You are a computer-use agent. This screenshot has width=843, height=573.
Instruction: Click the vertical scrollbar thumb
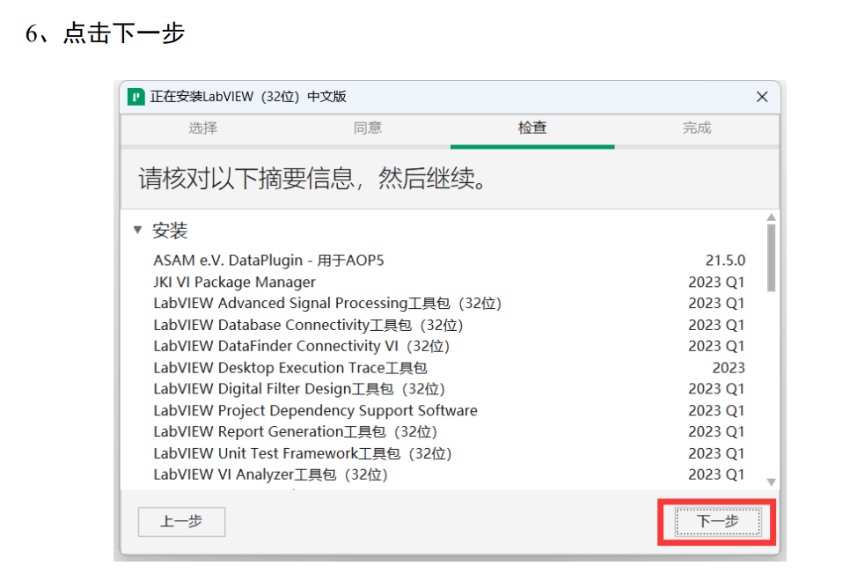772,258
